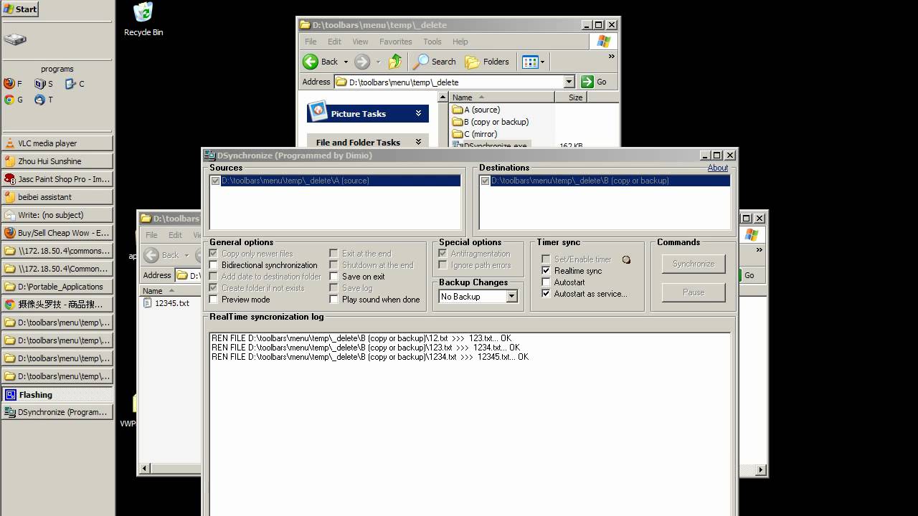Open the Views dropdown arrow in Explorer toolbar
The height and width of the screenshot is (516, 918).
pyautogui.click(x=543, y=62)
